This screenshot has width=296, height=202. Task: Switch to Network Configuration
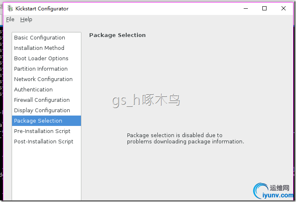[x=43, y=79]
